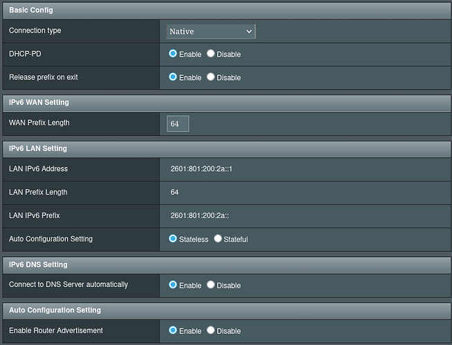Click the Basic Config section header

31,10
